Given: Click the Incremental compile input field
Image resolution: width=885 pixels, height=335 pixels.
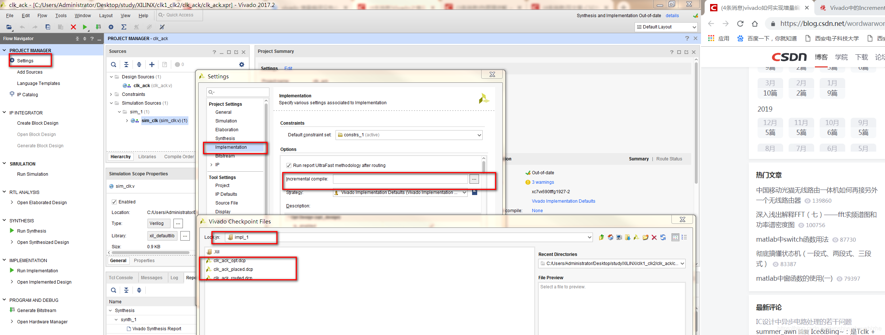Looking at the screenshot, I should 401,179.
